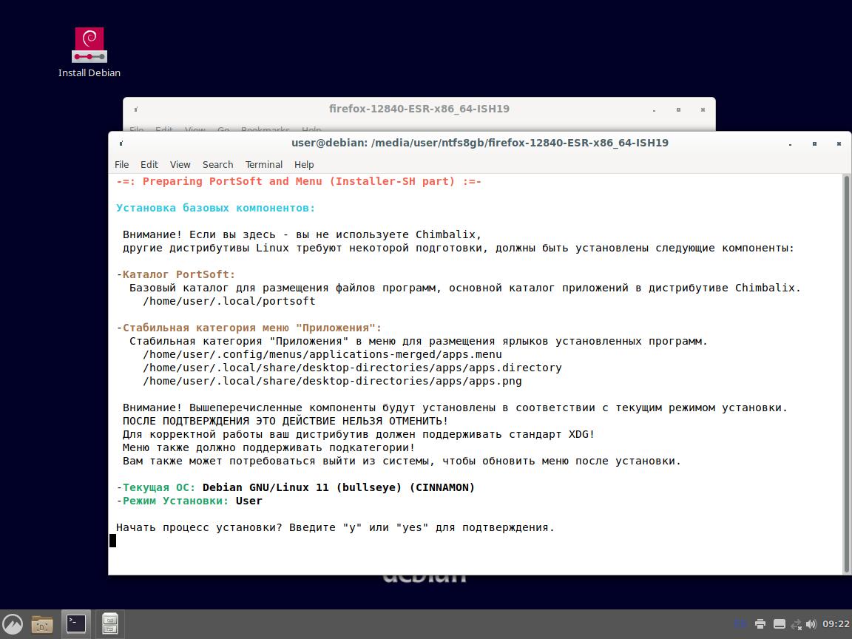
Task: Click the '/home/user/.local/portsoft' path
Action: [x=229, y=301]
